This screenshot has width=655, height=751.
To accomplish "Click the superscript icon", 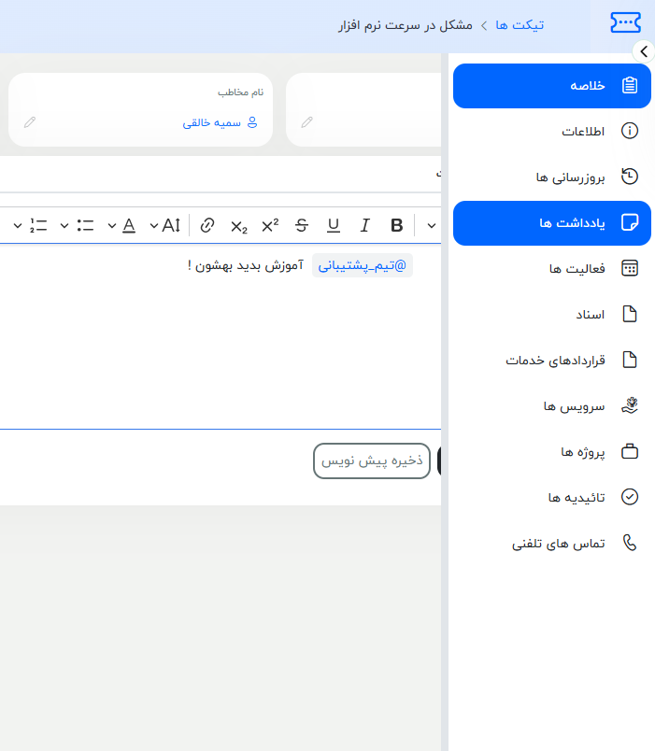I will [x=270, y=225].
